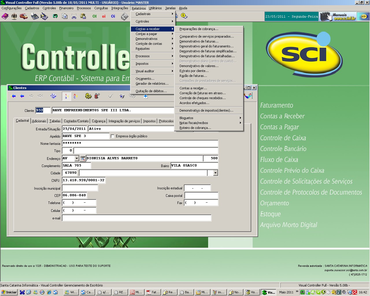Navigate to first record with leftmost blue arrow
The image size is (370, 296).
pyautogui.click(x=13, y=96)
